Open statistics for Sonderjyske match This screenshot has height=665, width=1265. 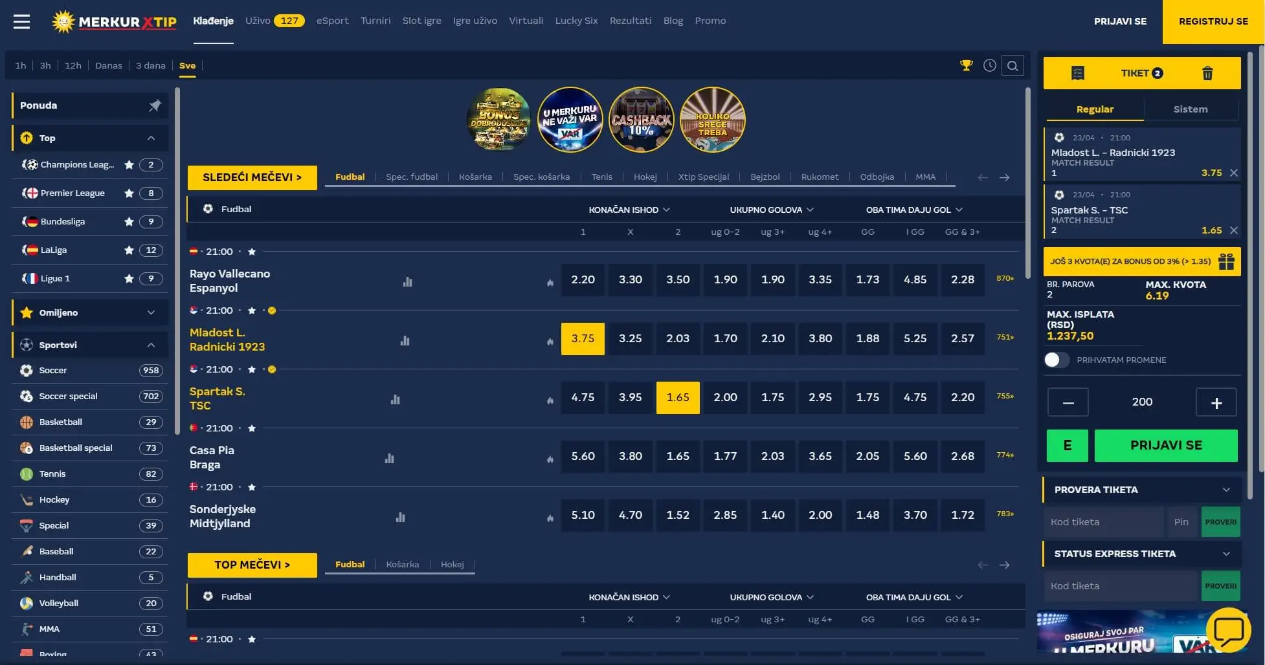coord(400,517)
